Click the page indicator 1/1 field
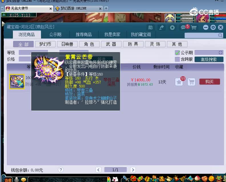226x182 pixels. click(x=116, y=170)
